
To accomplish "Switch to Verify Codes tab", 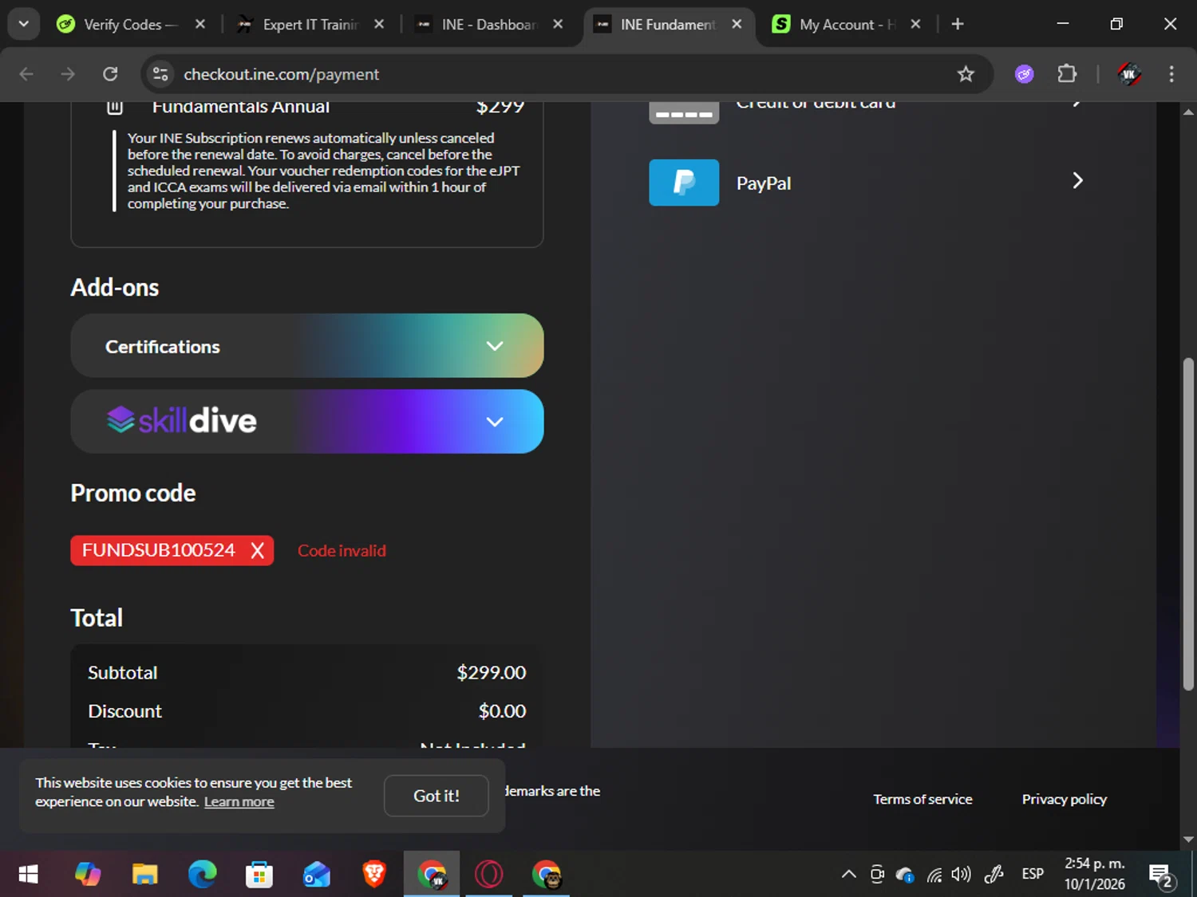I will click(x=117, y=25).
